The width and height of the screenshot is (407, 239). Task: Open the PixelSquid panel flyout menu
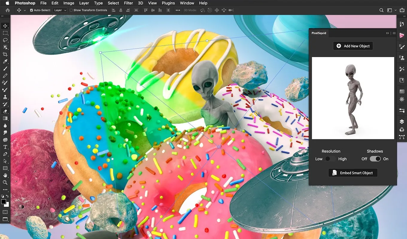(x=394, y=33)
